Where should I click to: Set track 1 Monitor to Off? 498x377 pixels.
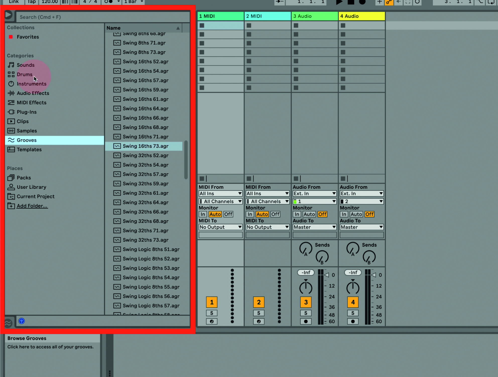pos(228,214)
